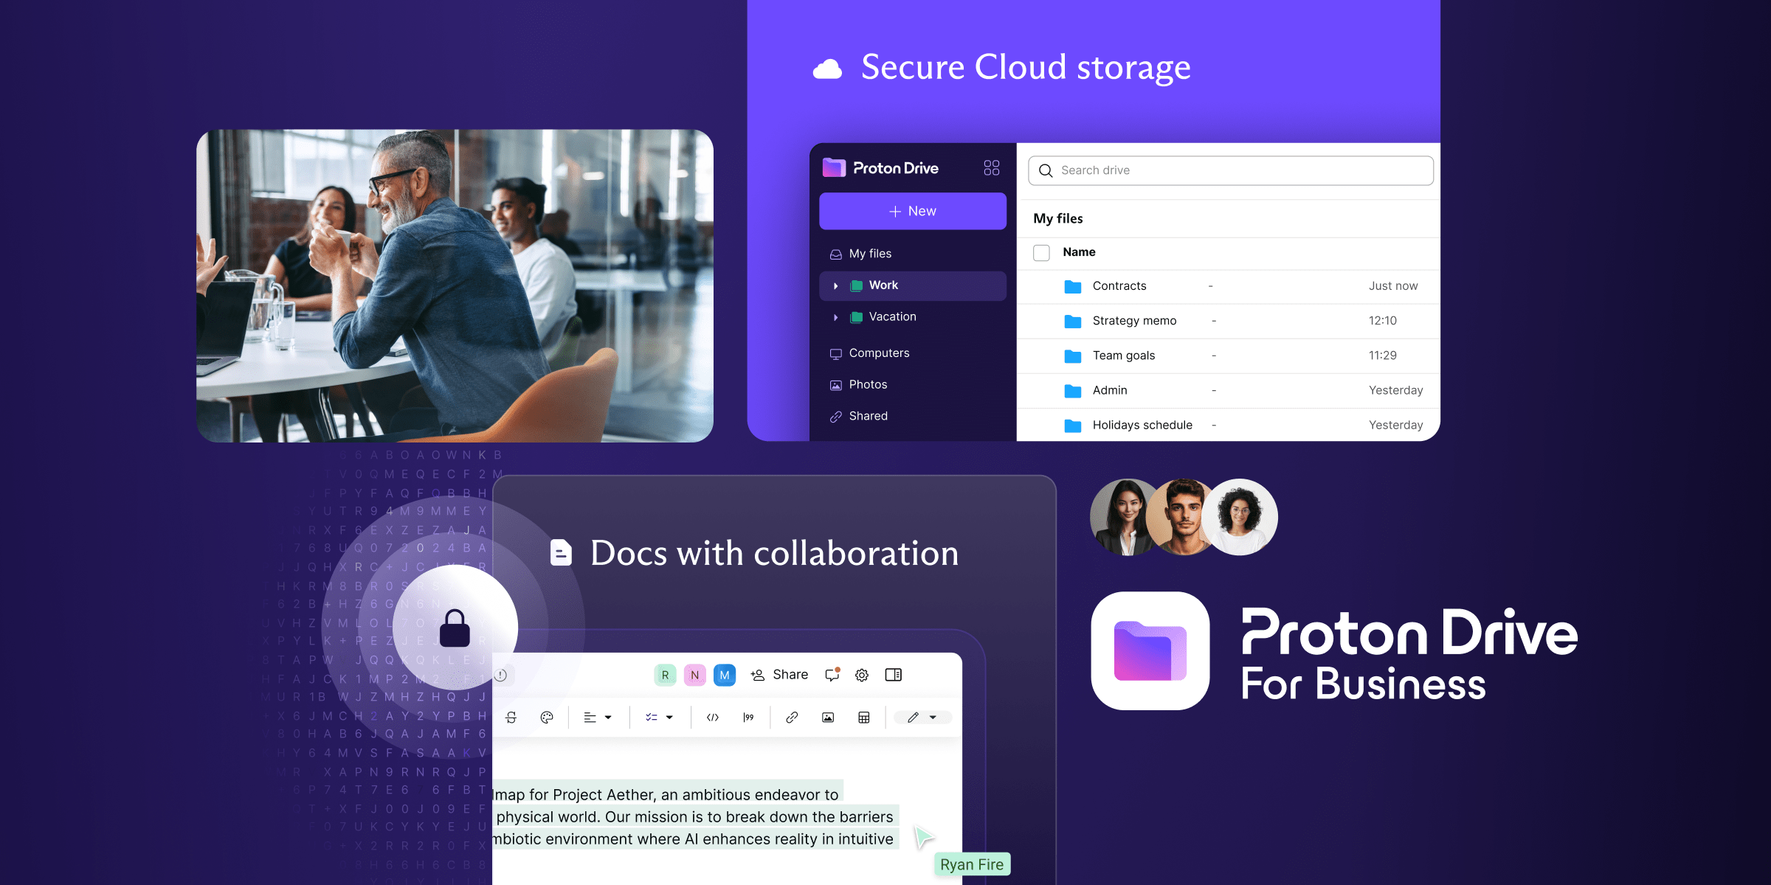Click the Strategy memo folder item
1771x885 pixels.
(x=1133, y=321)
